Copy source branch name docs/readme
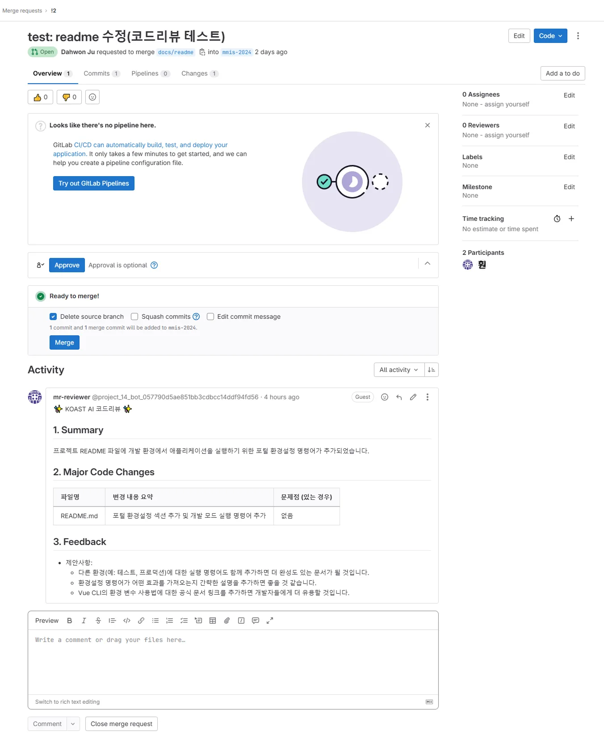 pos(202,52)
